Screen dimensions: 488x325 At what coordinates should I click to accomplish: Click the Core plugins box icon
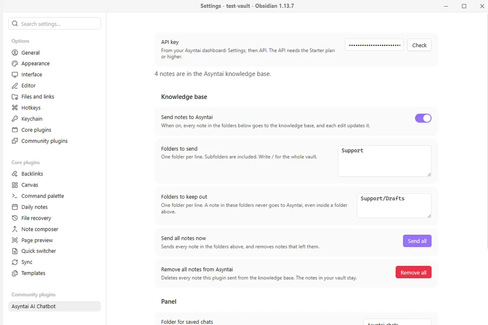15,130
